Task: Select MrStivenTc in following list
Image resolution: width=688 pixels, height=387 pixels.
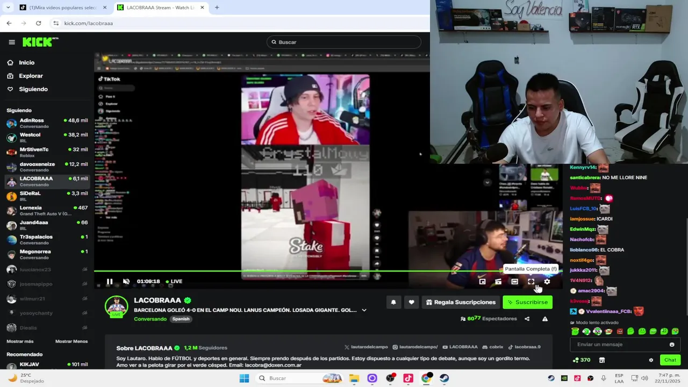Action: (47, 152)
